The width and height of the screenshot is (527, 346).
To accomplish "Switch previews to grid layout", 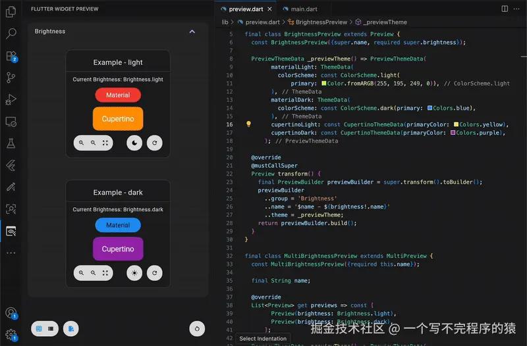I will point(39,328).
